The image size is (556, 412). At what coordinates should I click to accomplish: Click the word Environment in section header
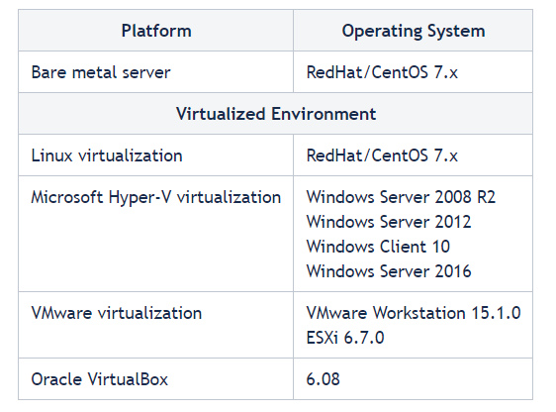[x=324, y=114]
